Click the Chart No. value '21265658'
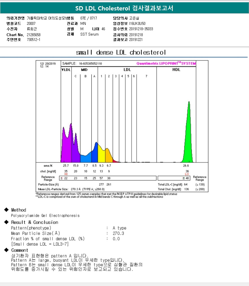 pyautogui.click(x=34, y=35)
